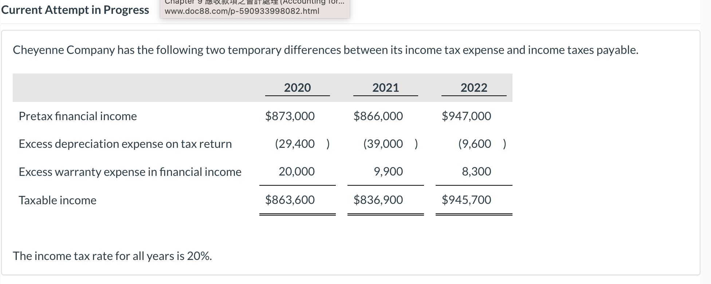Select the Taxable income row label
Viewport: 711px width, 284px height.
pyautogui.click(x=57, y=200)
